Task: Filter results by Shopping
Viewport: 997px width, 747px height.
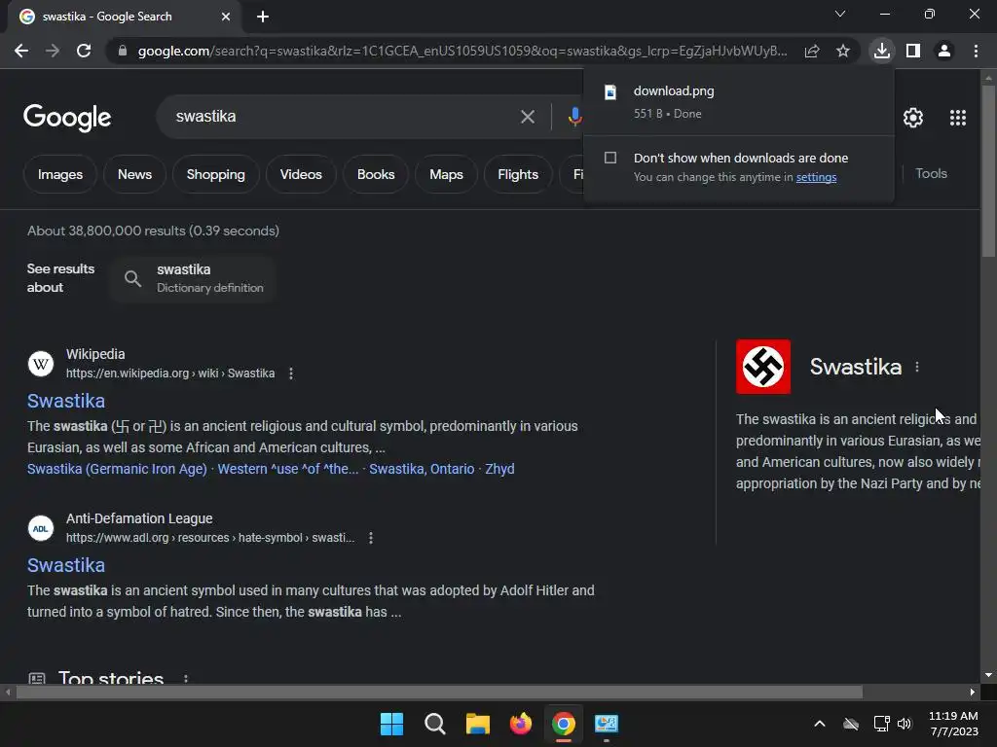Action: 215,174
